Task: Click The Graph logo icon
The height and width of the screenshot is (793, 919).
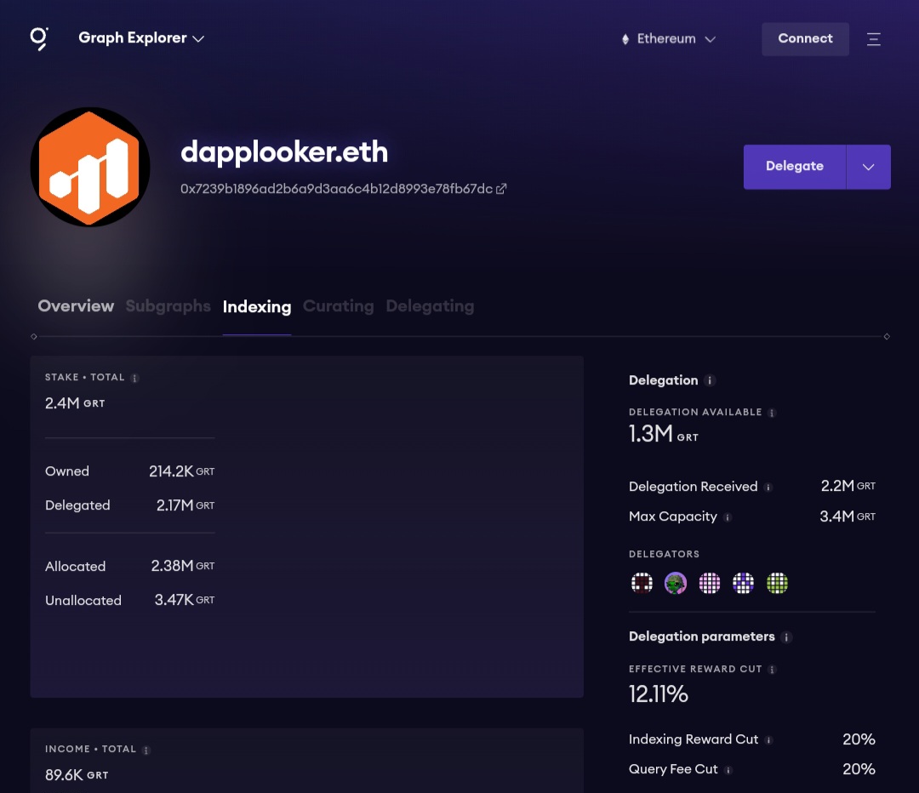Action: (x=39, y=38)
